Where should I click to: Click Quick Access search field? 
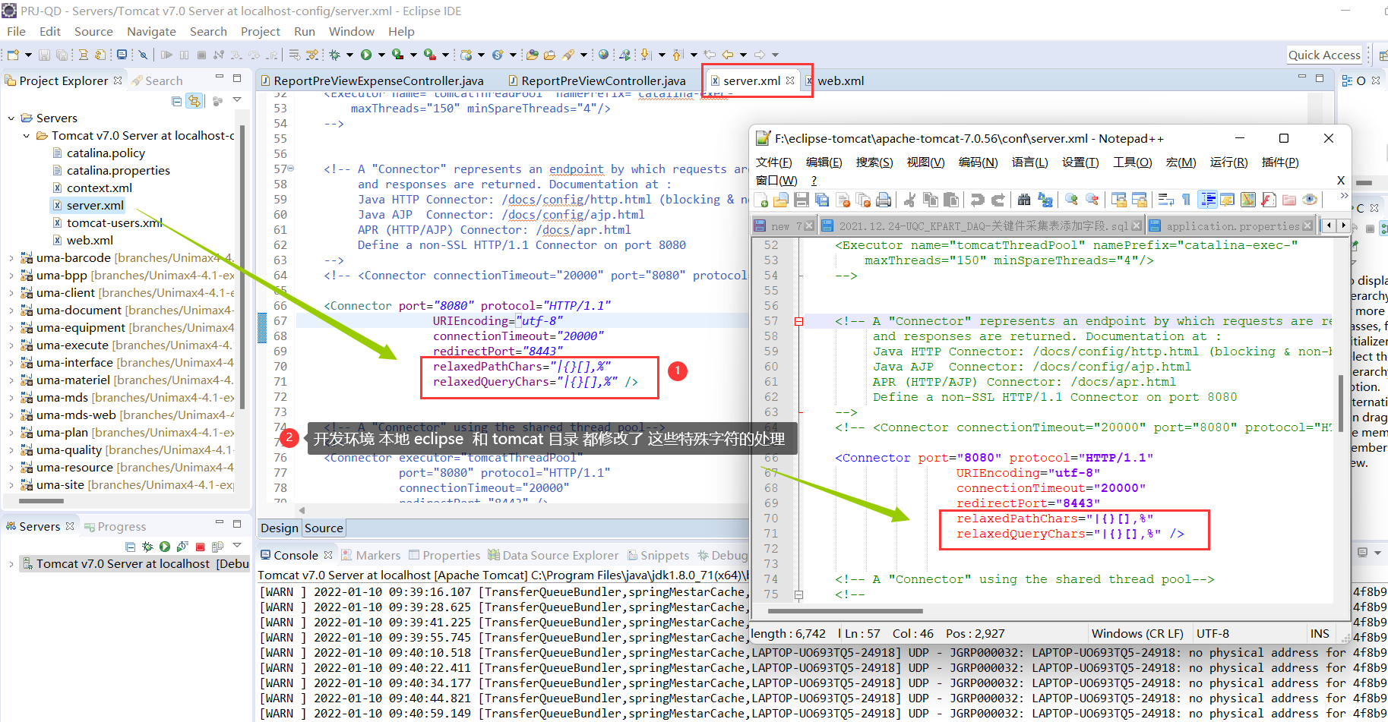1324,55
